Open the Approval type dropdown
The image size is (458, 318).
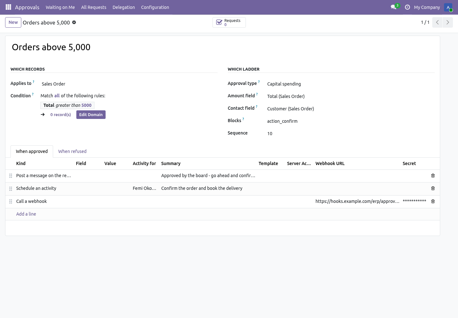click(350, 84)
